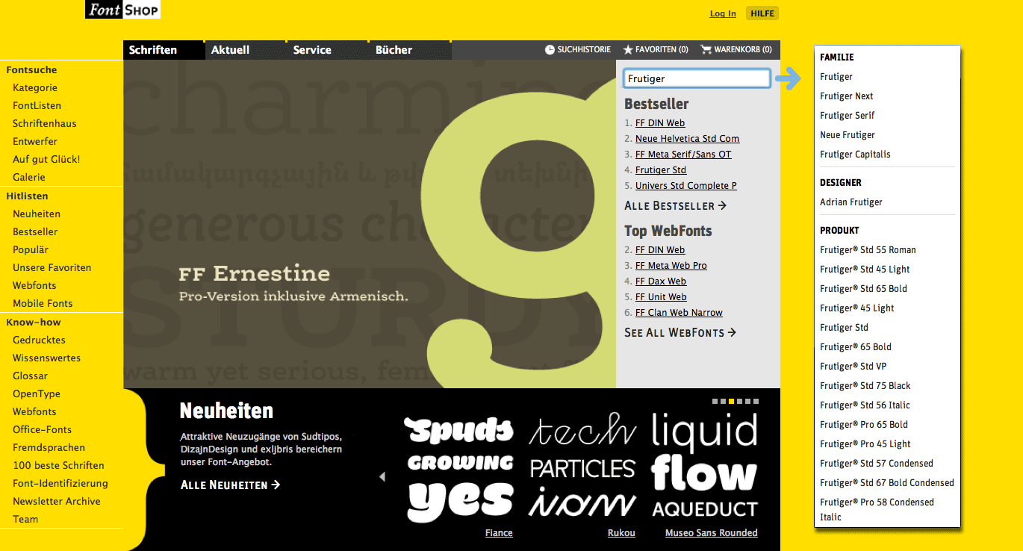1023x551 pixels.
Task: Focus the search field containing Frutiger
Action: point(697,78)
